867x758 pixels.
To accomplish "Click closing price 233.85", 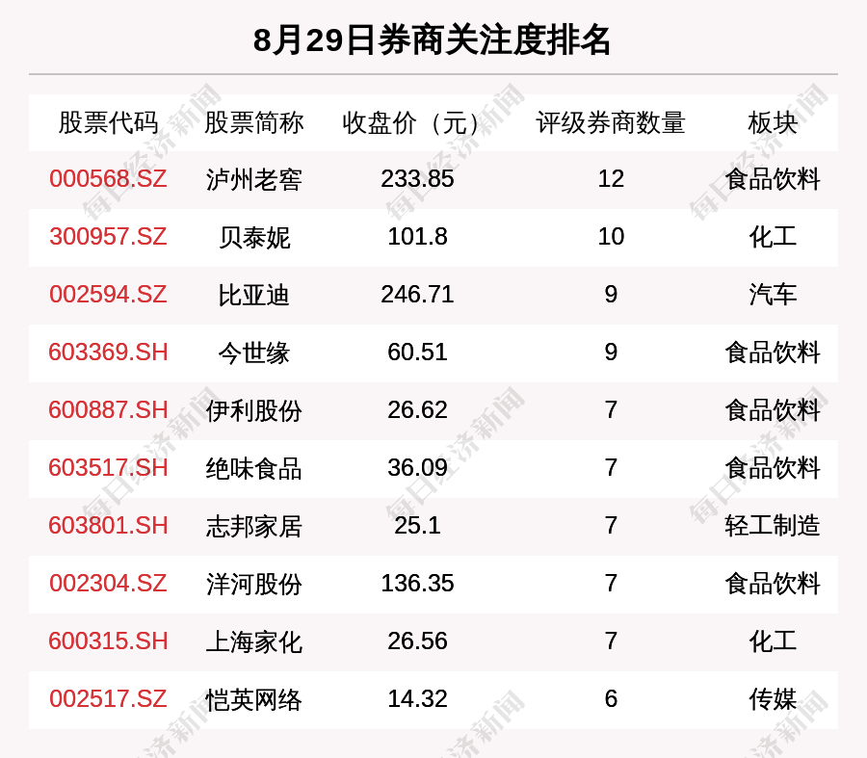I will (417, 179).
